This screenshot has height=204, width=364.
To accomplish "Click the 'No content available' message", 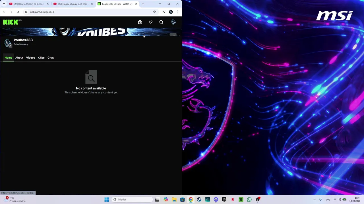I will (x=91, y=88).
